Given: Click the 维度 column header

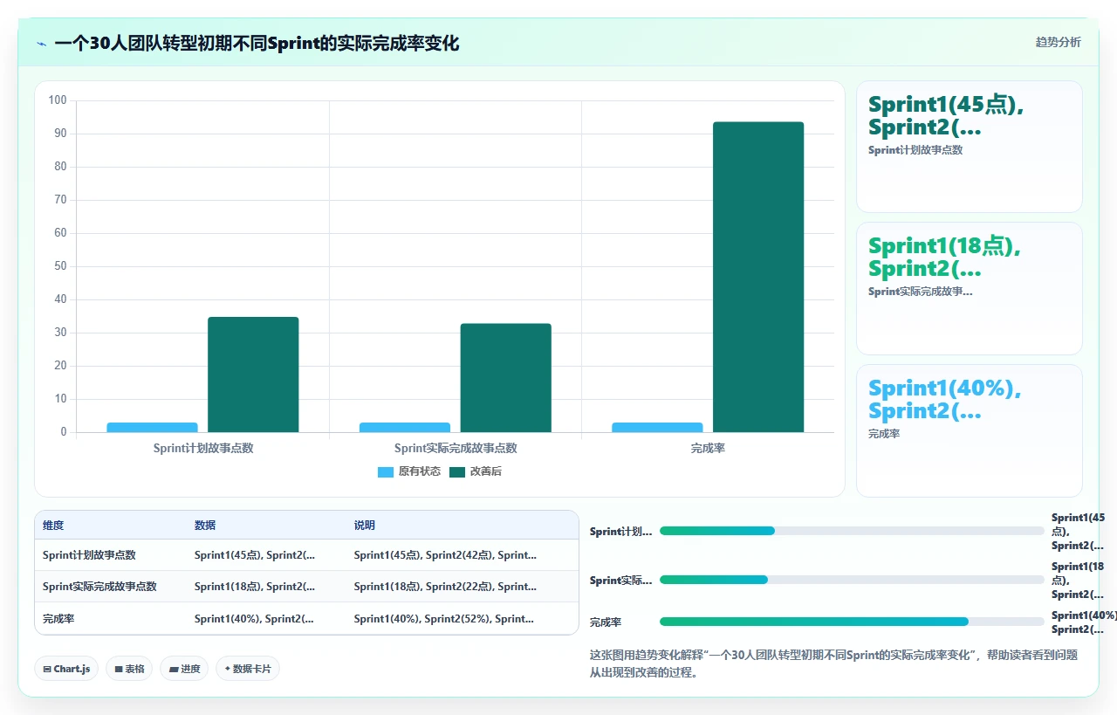Looking at the screenshot, I should [53, 526].
